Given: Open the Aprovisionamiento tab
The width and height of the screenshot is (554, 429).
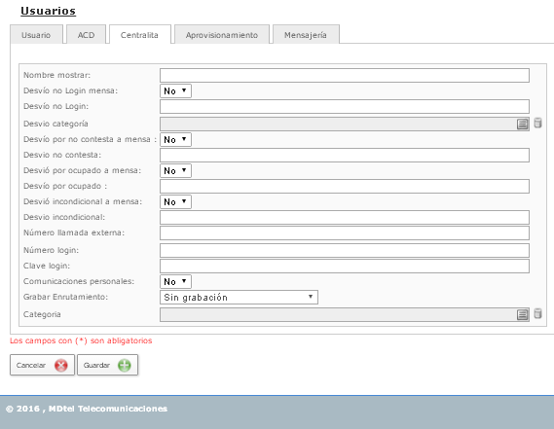Looking at the screenshot, I should (222, 34).
